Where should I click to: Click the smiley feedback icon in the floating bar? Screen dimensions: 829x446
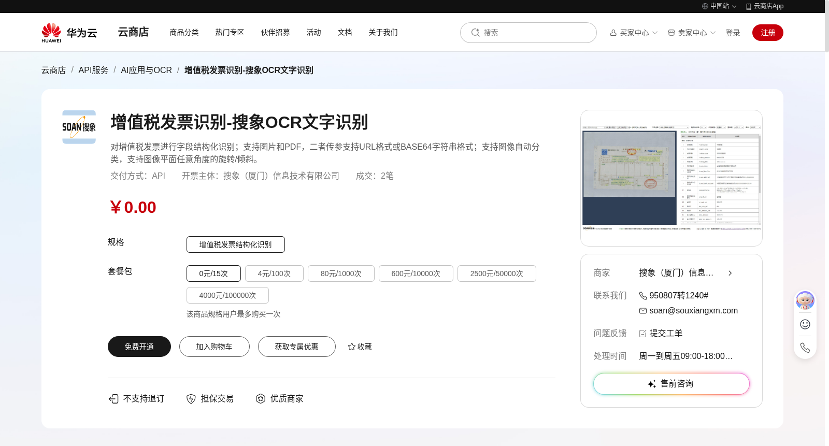pyautogui.click(x=805, y=324)
